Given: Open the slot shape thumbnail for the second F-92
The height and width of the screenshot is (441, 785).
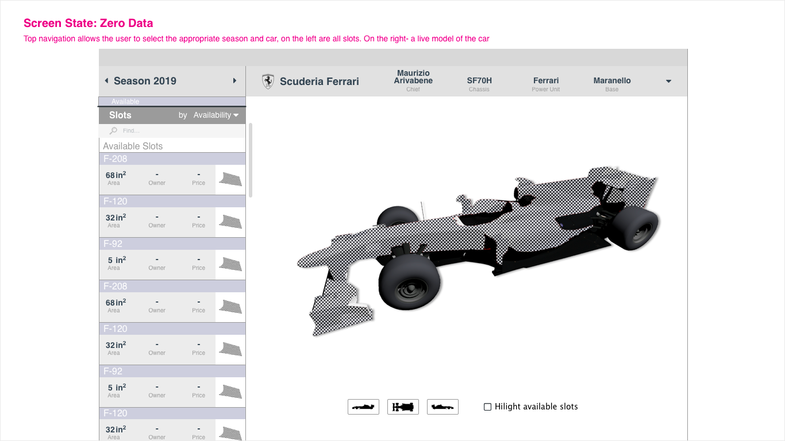Looking at the screenshot, I should click(230, 392).
